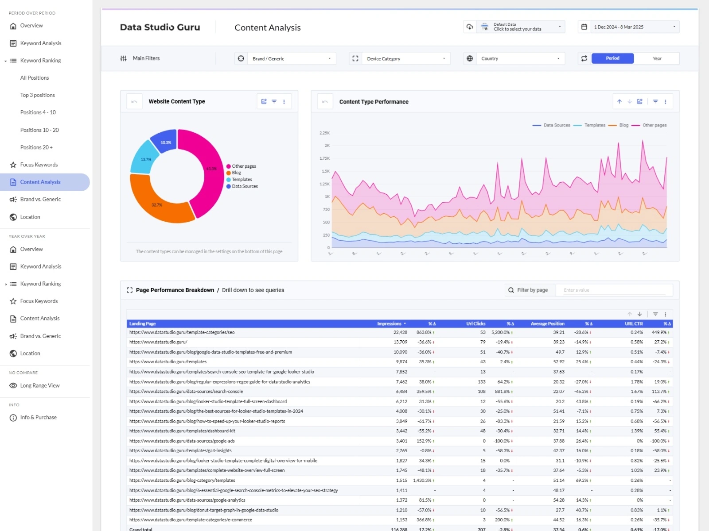The height and width of the screenshot is (531, 709).
Task: Toggle the Blog series in chart legend
Action: 623,125
